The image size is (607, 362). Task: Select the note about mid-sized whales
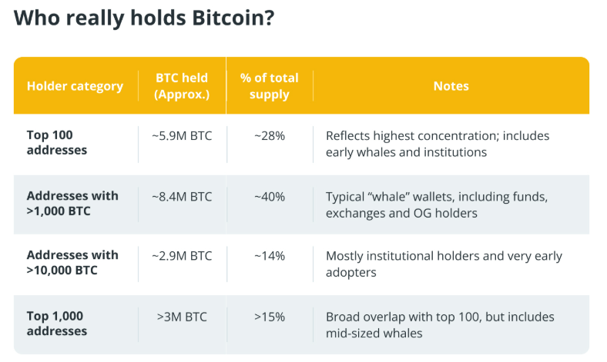tap(439, 324)
